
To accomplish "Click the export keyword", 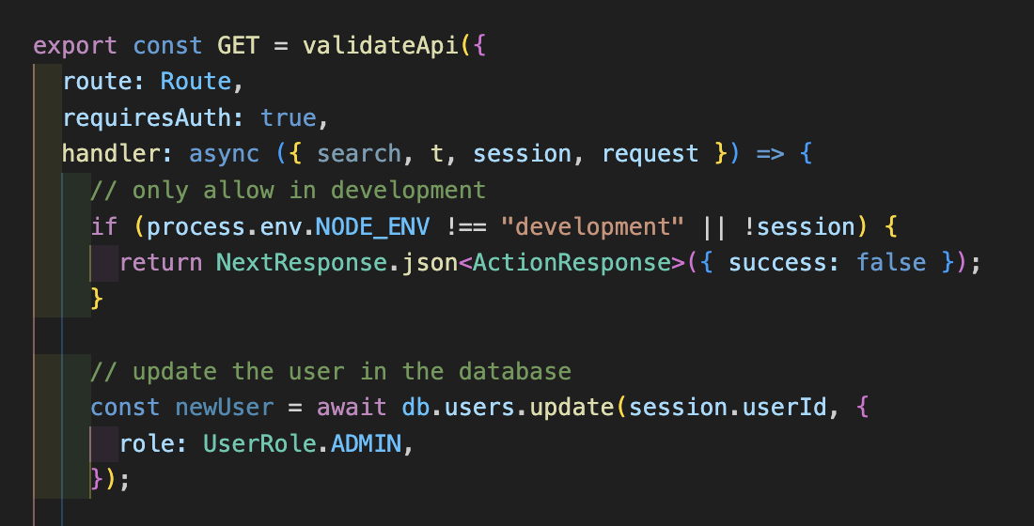I will (75, 45).
